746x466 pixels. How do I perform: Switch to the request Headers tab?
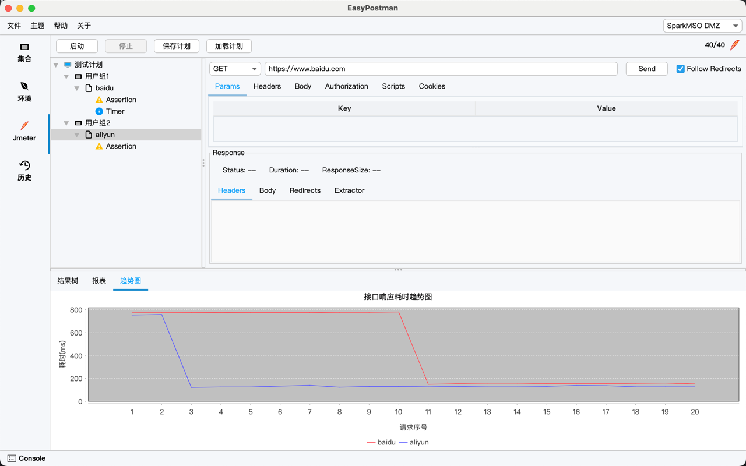click(x=267, y=86)
